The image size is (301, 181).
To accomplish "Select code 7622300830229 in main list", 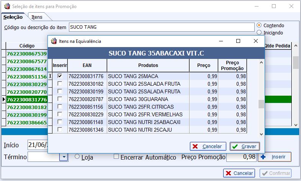I will [x=27, y=84].
